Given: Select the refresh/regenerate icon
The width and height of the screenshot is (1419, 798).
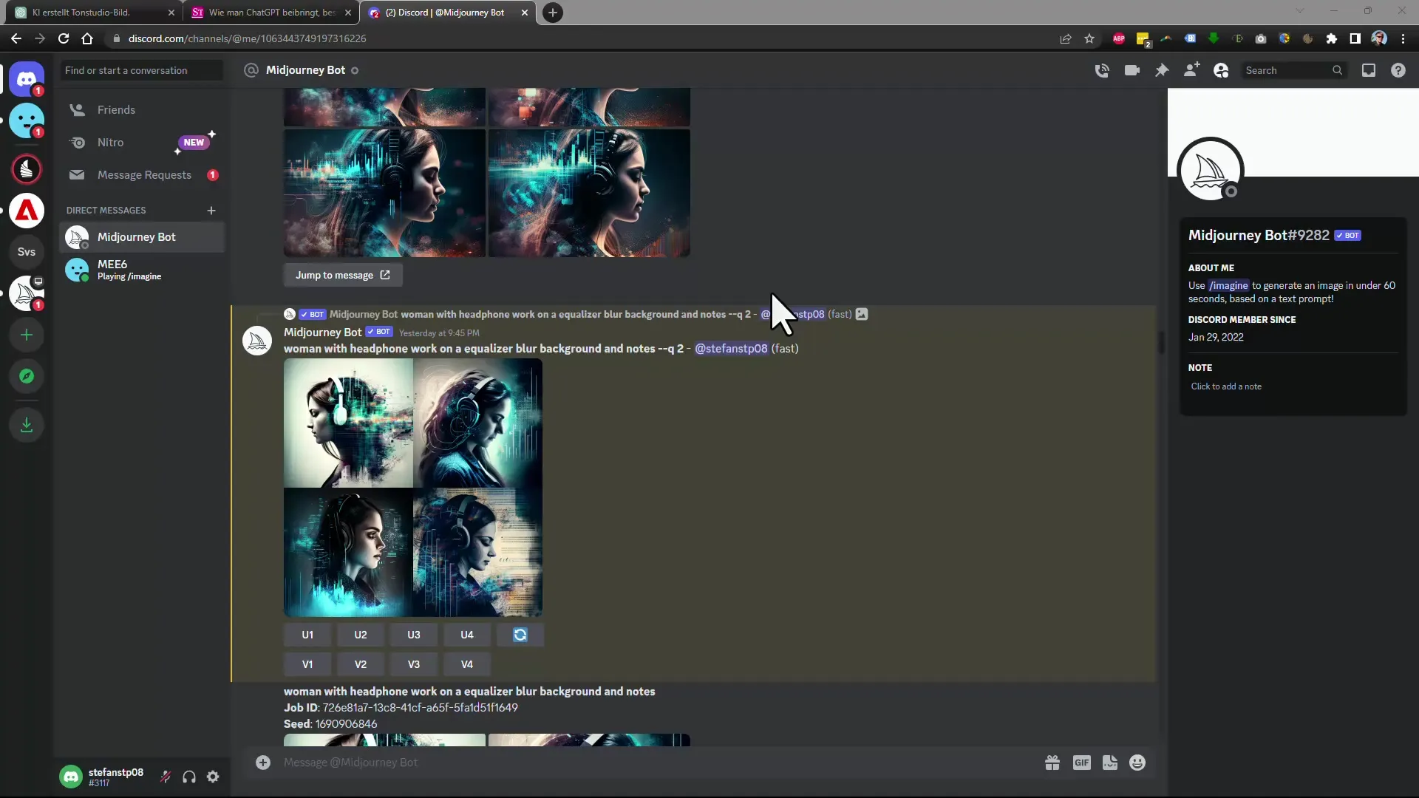Looking at the screenshot, I should [x=520, y=634].
